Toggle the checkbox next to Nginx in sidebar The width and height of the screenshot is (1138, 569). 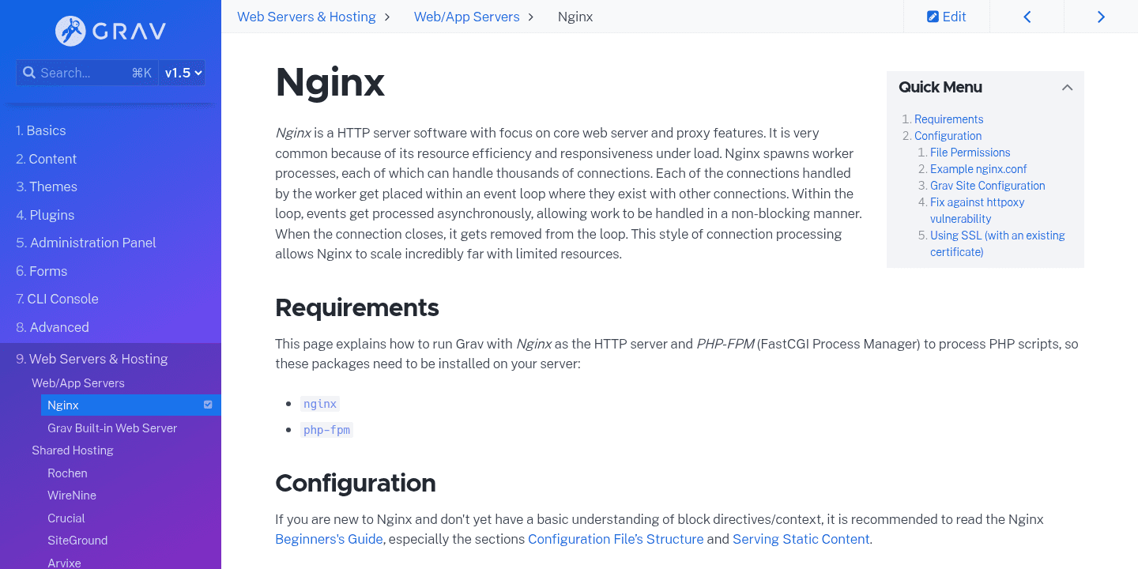coord(208,405)
